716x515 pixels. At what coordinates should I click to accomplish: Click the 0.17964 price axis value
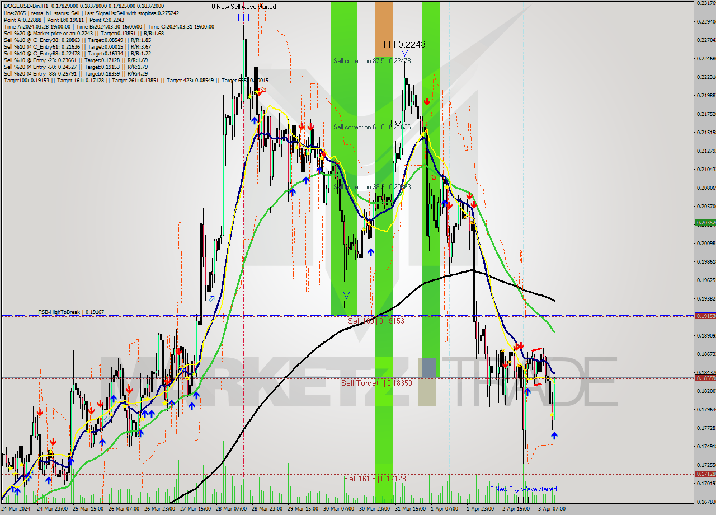tap(706, 410)
